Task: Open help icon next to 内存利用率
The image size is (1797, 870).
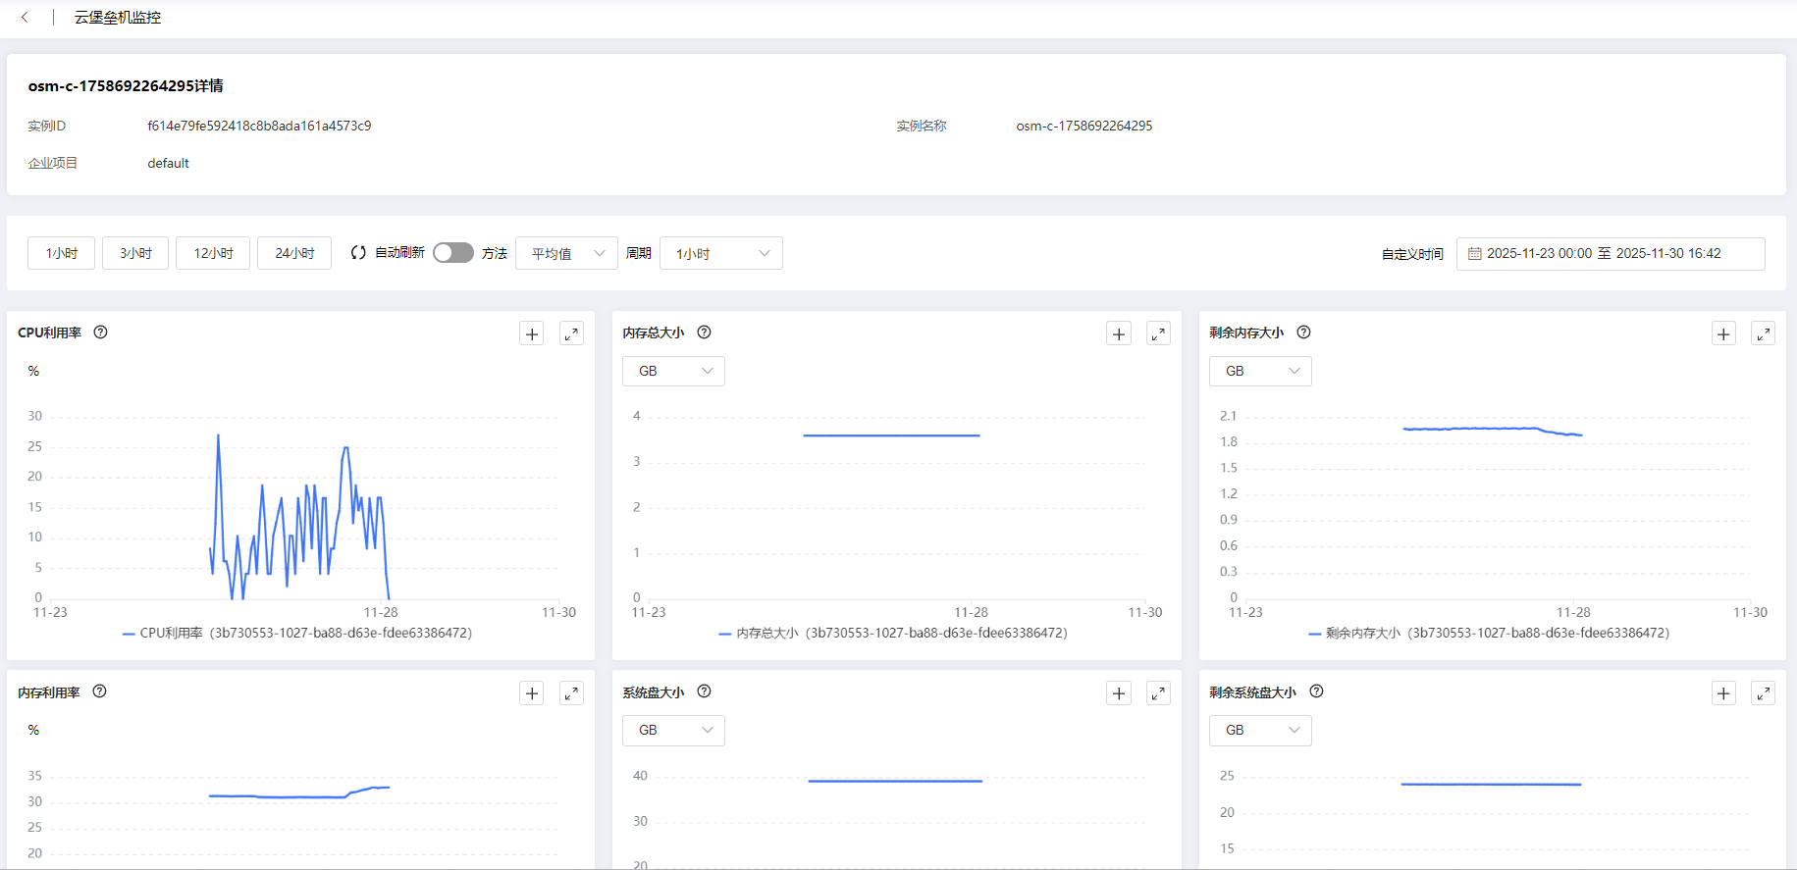Action: tap(99, 691)
